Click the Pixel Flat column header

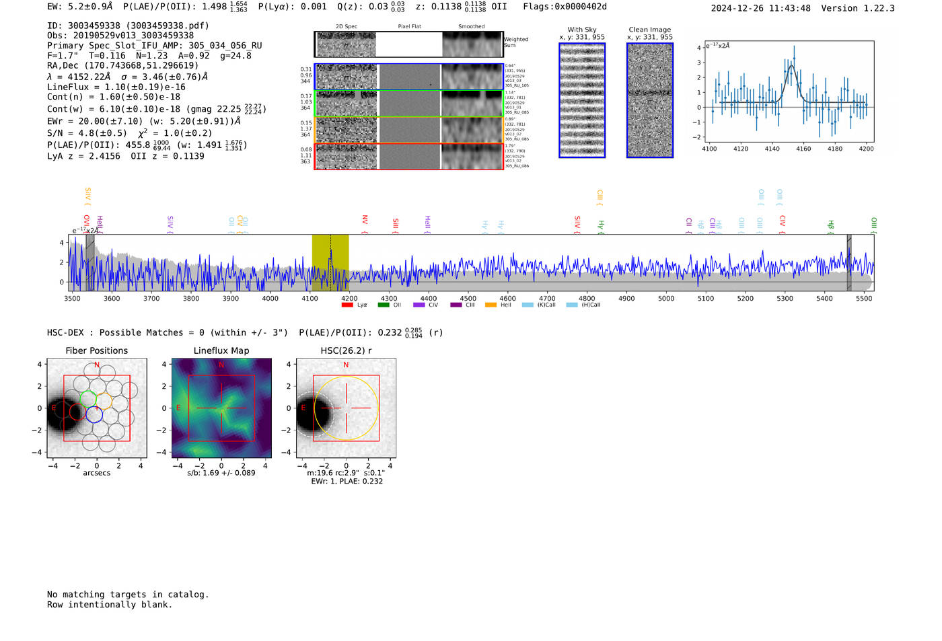pos(409,27)
